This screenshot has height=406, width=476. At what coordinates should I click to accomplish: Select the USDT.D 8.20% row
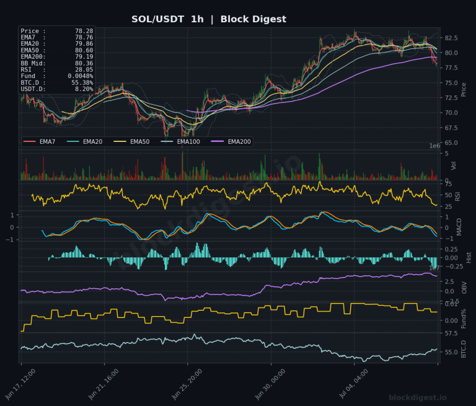(x=57, y=89)
